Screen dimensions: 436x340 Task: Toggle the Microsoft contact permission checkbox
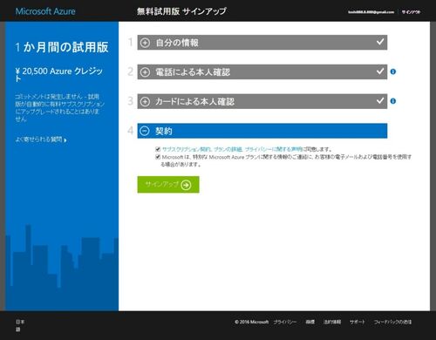click(x=158, y=157)
